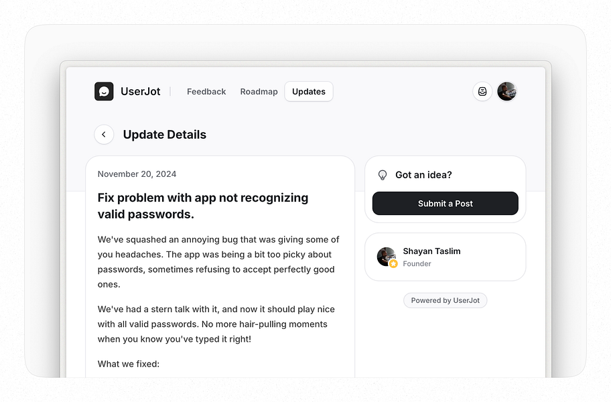The image size is (611, 402).
Task: Click the yellow founder star badge
Action: click(393, 263)
